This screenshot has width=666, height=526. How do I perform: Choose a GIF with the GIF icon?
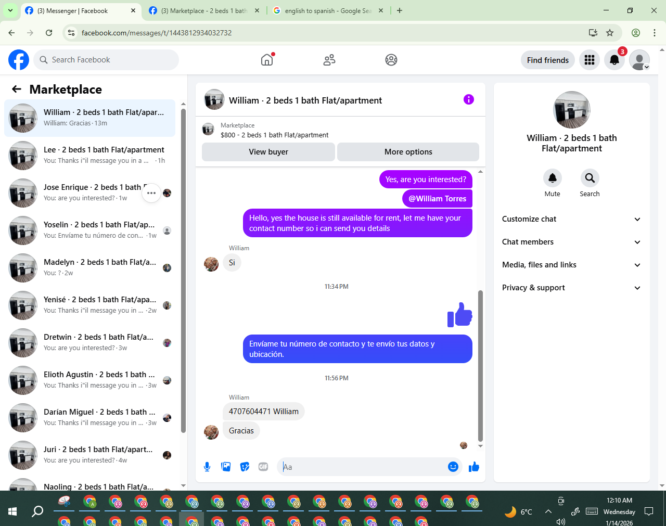click(x=263, y=467)
